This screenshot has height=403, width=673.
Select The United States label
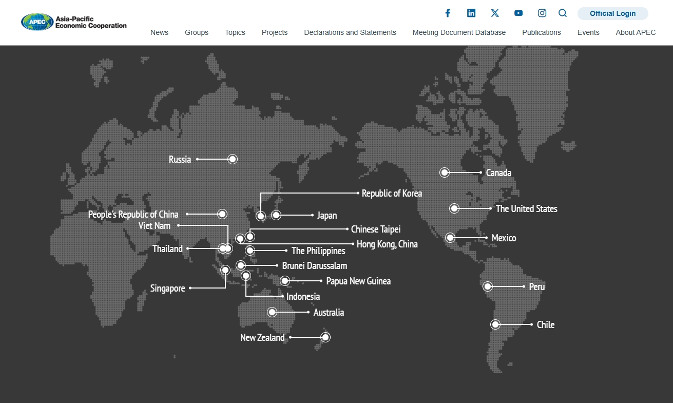[x=526, y=209]
